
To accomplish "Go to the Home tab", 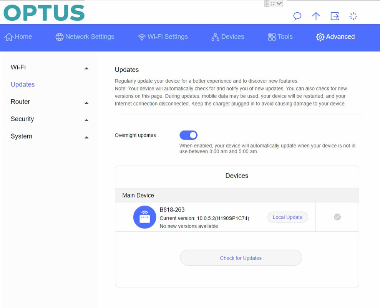I will [x=18, y=37].
